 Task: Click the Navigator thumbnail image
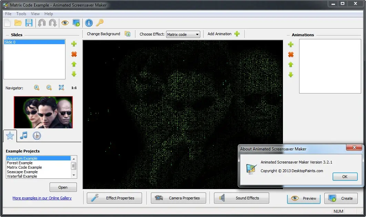[43, 112]
